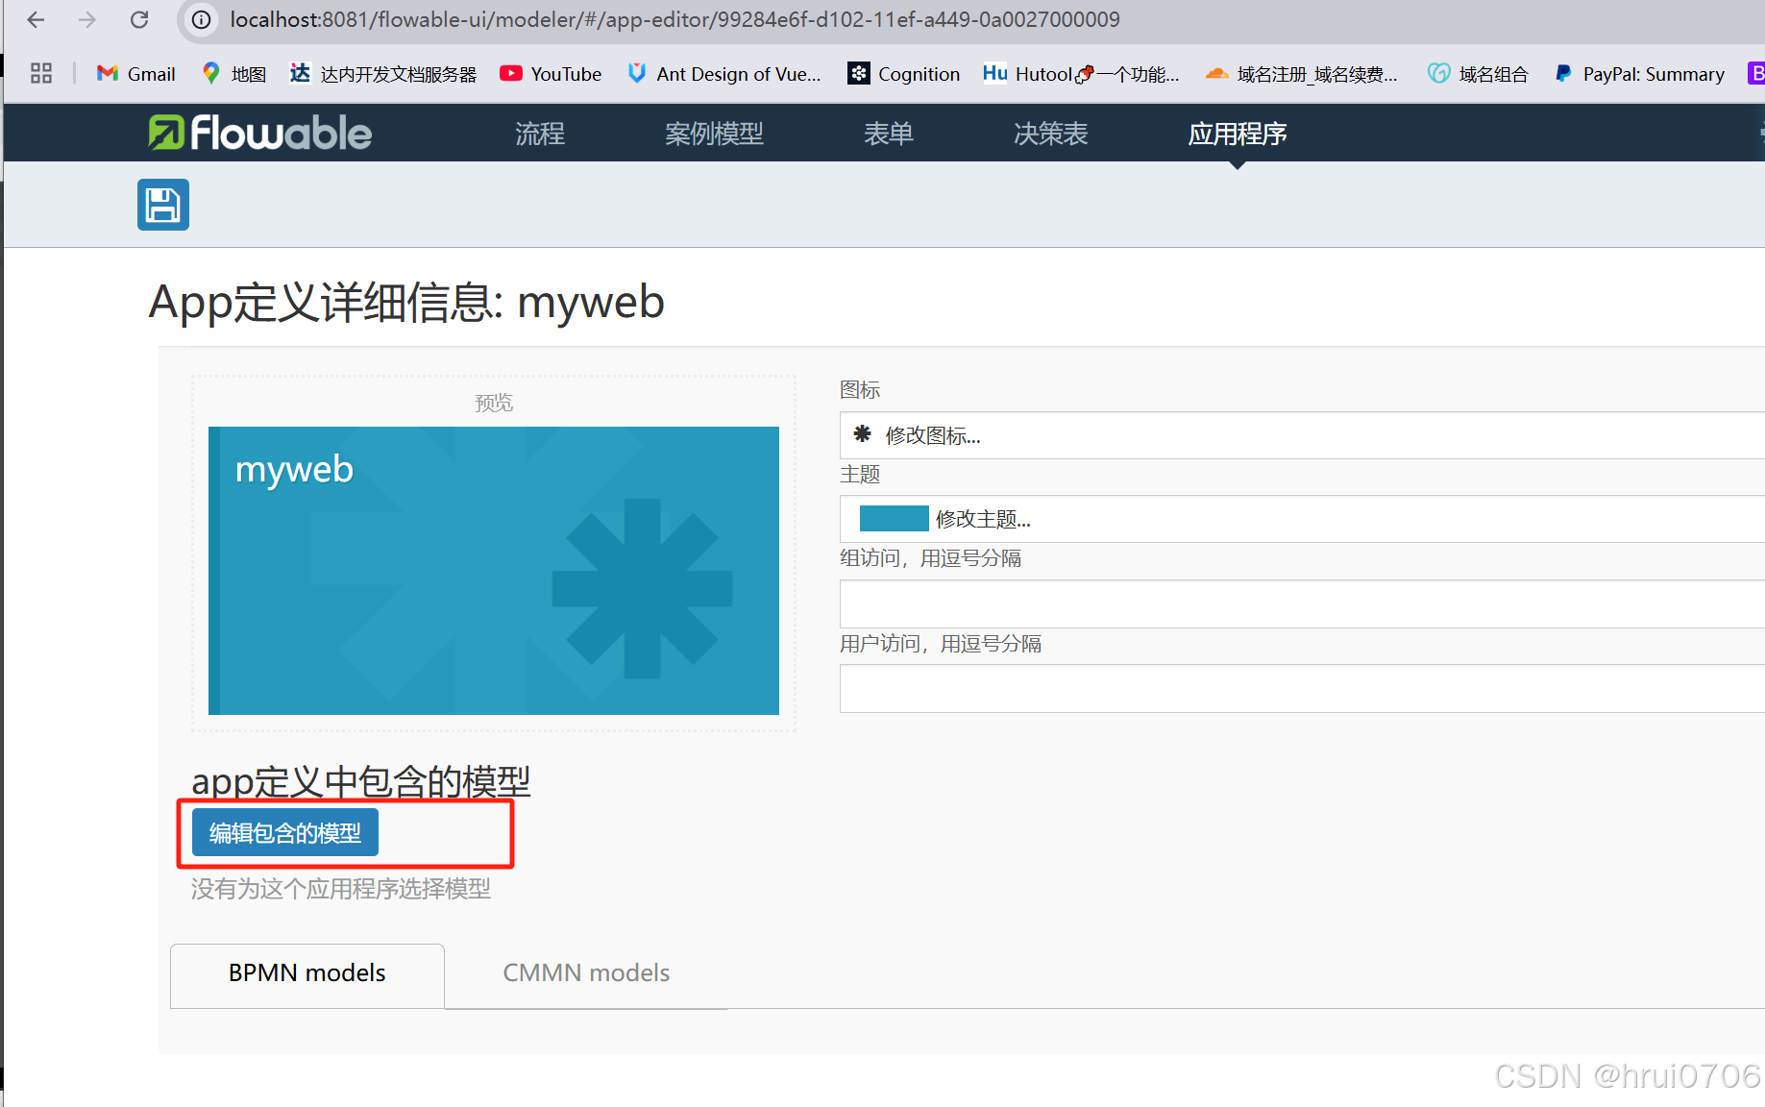Click the save model icon
Viewport: 1765px width, 1107px height.
[x=162, y=205]
